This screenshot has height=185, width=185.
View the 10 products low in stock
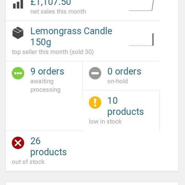125,106
